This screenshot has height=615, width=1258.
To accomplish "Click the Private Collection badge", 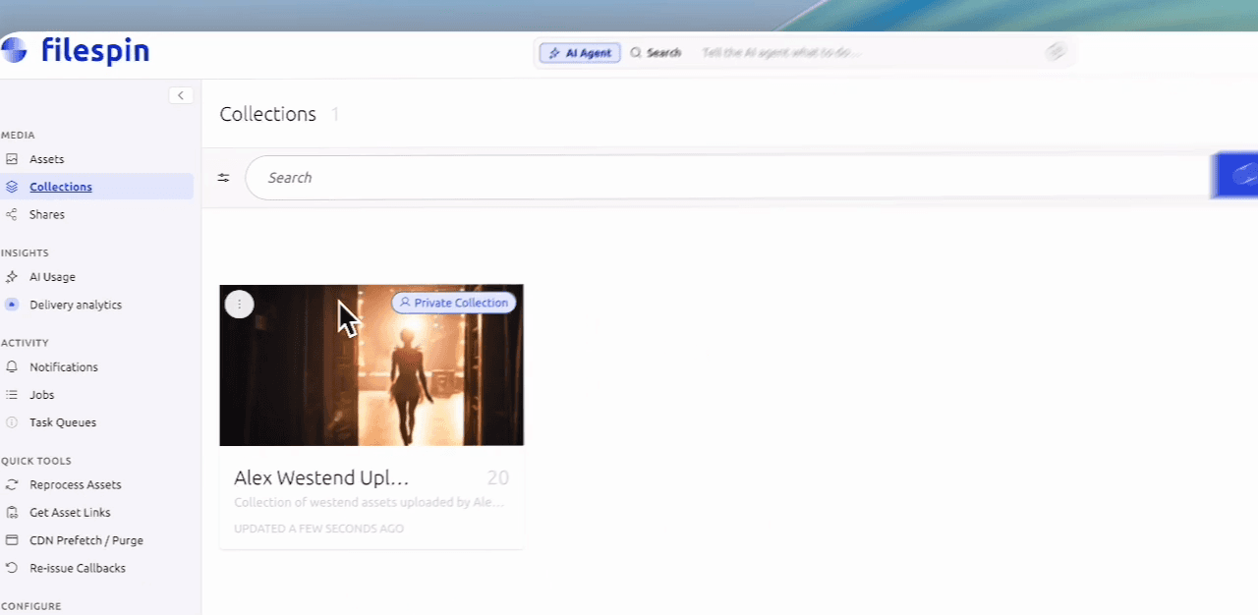I will click(x=454, y=303).
